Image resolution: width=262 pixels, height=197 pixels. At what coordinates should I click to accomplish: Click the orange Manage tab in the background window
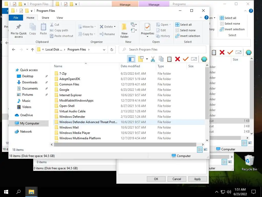tap(125, 4)
